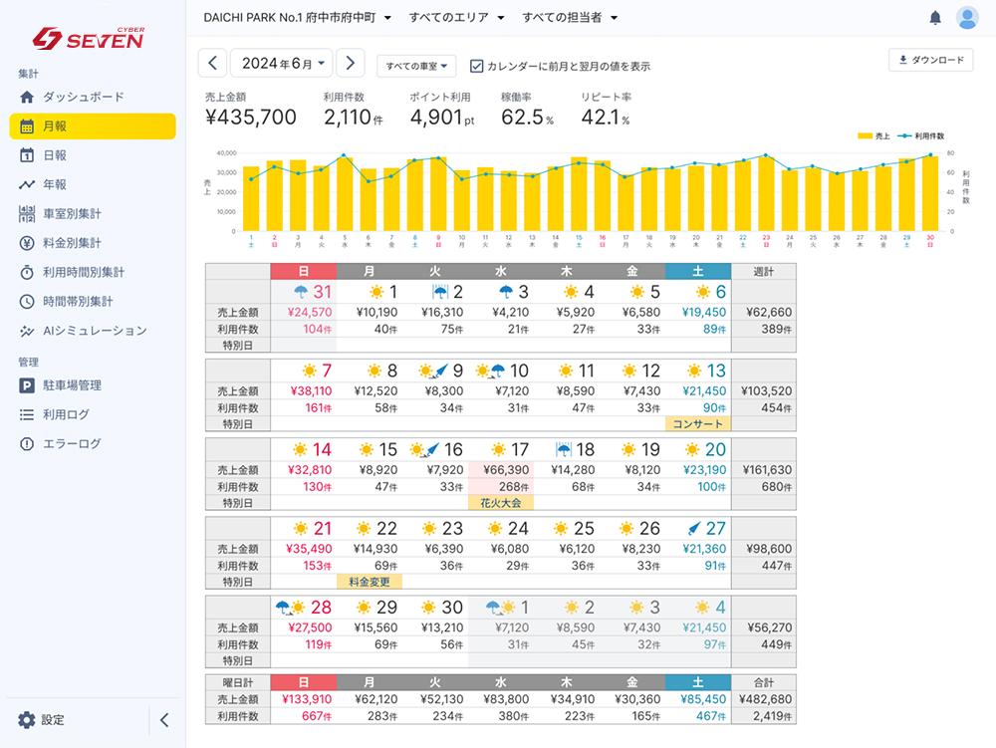Open settings via gear icon
This screenshot has height=748, width=996.
click(27, 720)
